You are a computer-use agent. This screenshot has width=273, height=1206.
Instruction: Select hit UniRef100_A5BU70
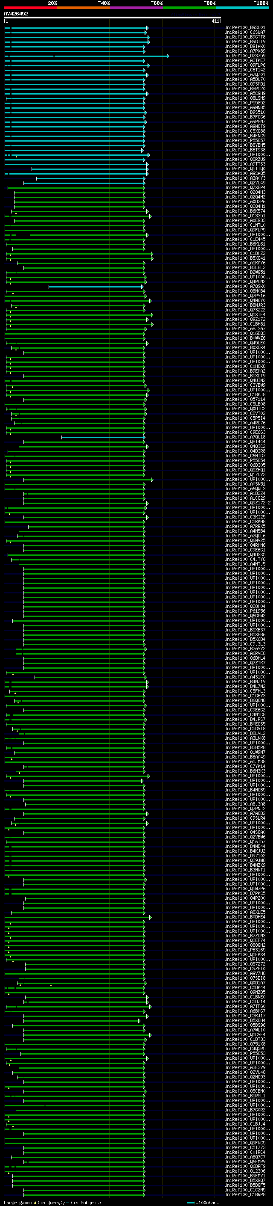(x=245, y=79)
